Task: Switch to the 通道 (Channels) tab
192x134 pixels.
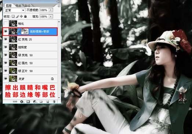Action: pyautogui.click(x=18, y=5)
